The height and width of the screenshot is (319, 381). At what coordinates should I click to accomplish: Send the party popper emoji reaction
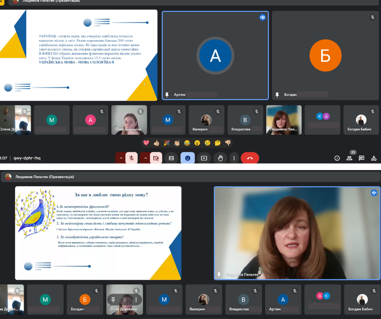click(167, 143)
